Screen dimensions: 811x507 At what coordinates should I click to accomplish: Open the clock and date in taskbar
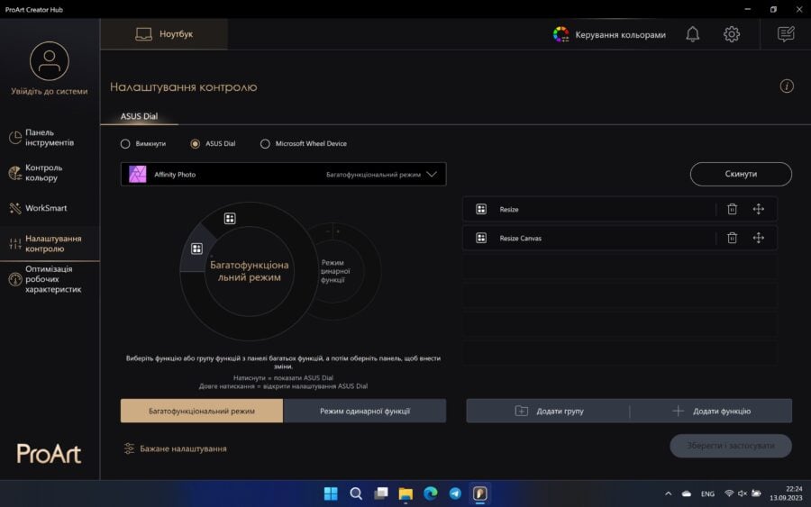coord(786,493)
